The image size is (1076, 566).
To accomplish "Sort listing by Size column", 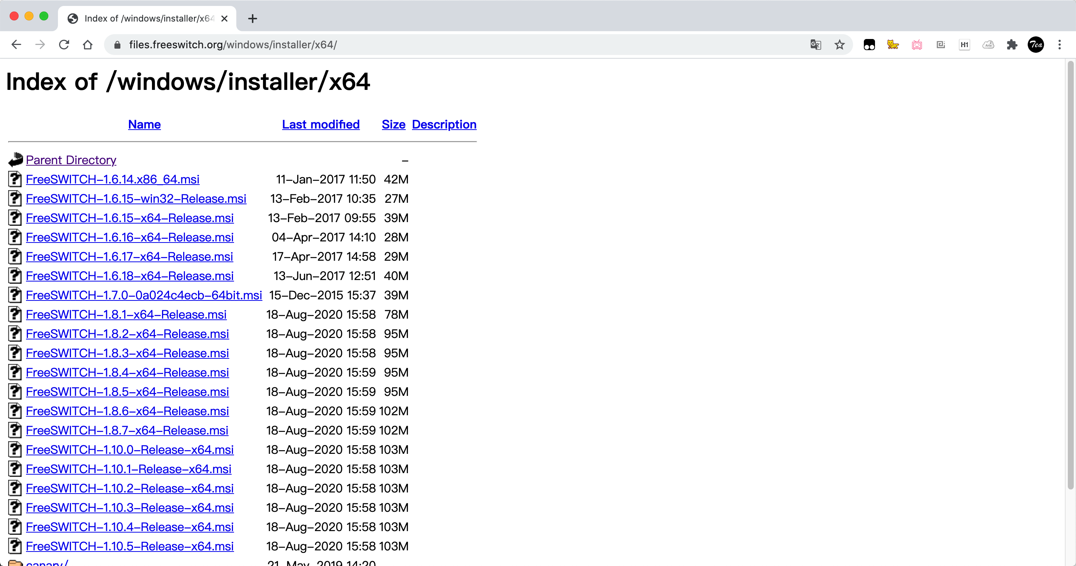I will point(393,124).
